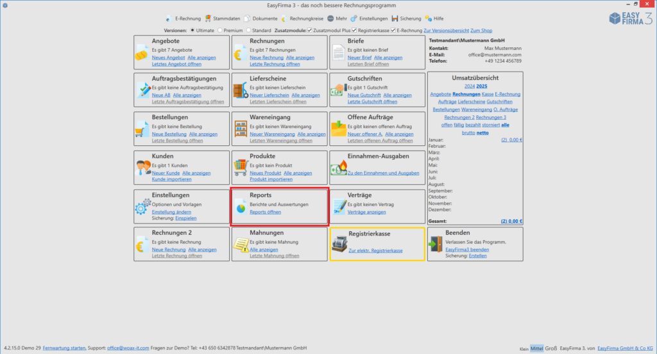
Task: Select the Ultimate version radio button
Action: point(192,31)
